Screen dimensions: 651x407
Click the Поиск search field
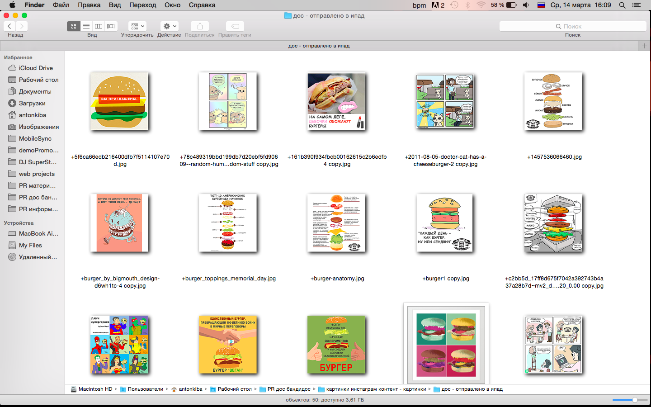pyautogui.click(x=572, y=26)
